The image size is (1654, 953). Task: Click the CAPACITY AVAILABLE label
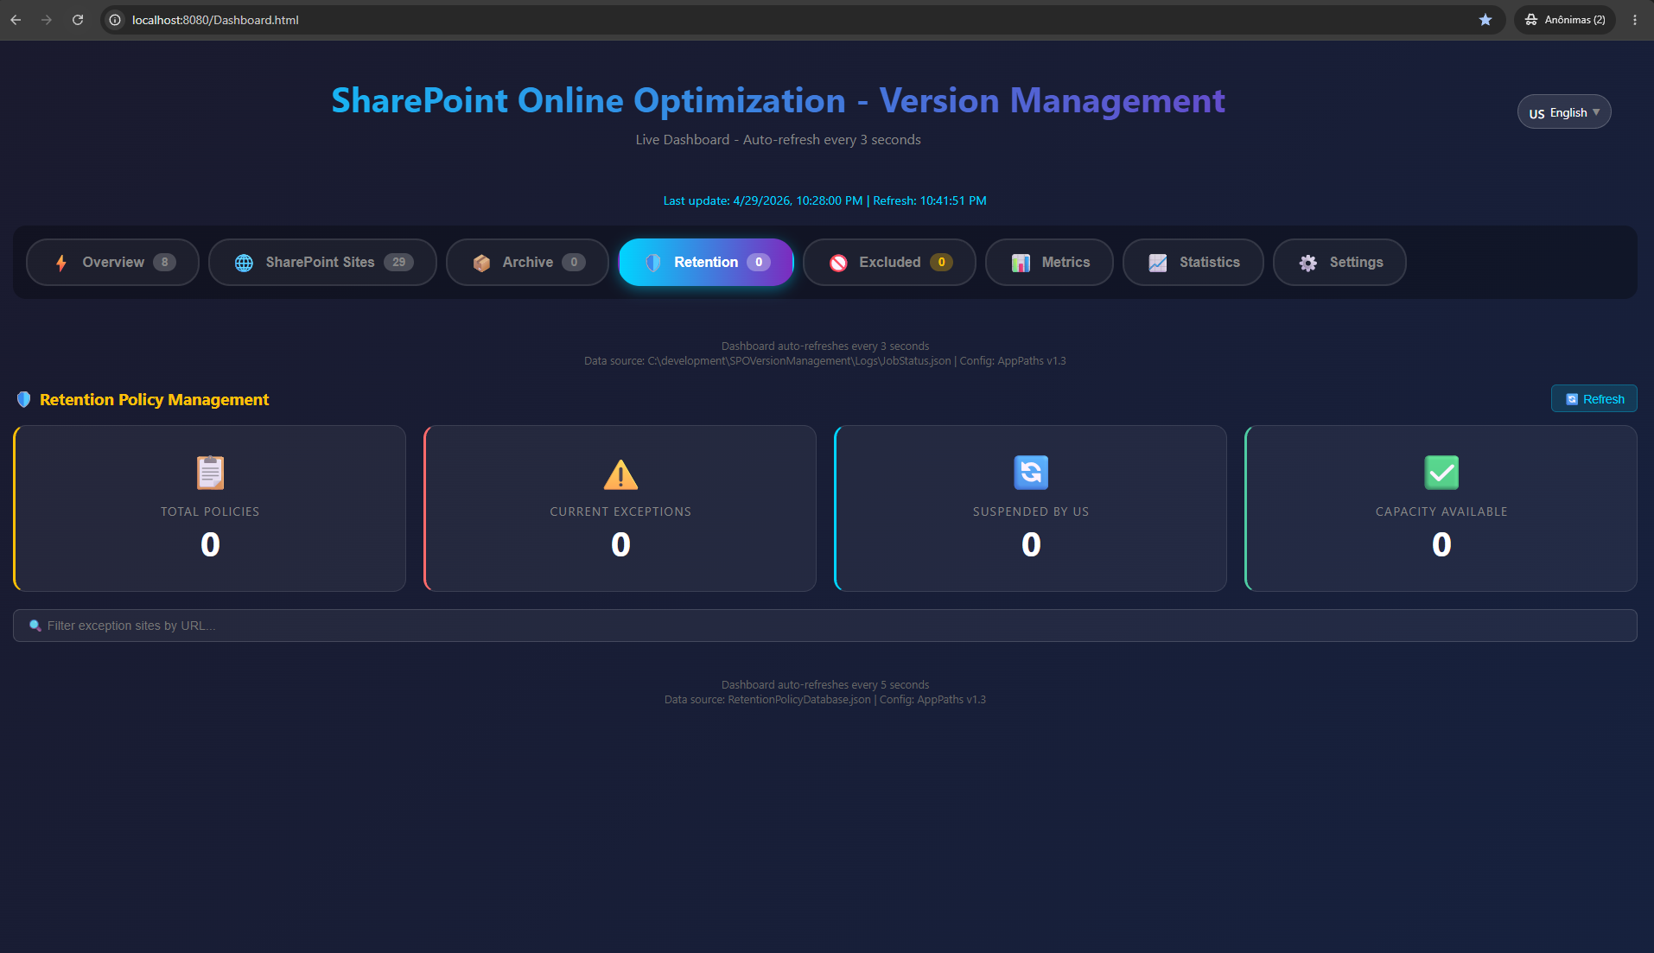click(x=1441, y=511)
